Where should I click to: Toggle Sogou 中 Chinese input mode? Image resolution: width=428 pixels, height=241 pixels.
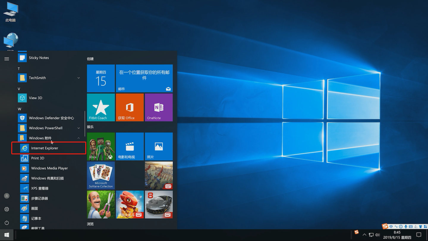[391, 226]
